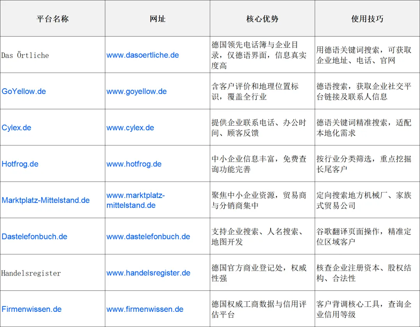This screenshot has width=420, height=327.
Task: Select the 核心优势 column header
Action: (x=262, y=18)
